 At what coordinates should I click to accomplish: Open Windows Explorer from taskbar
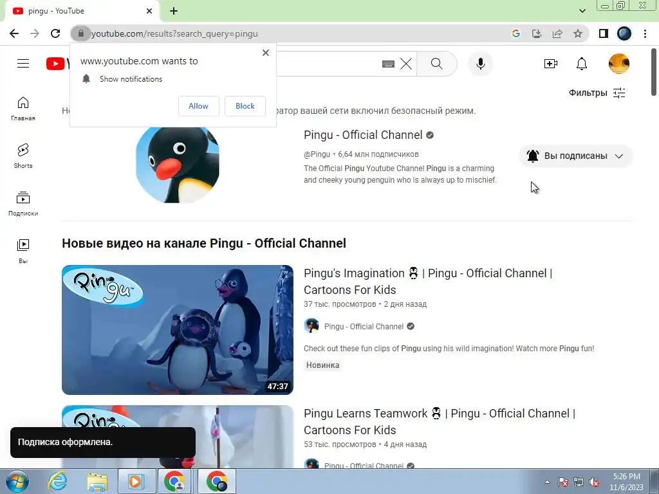click(x=98, y=481)
